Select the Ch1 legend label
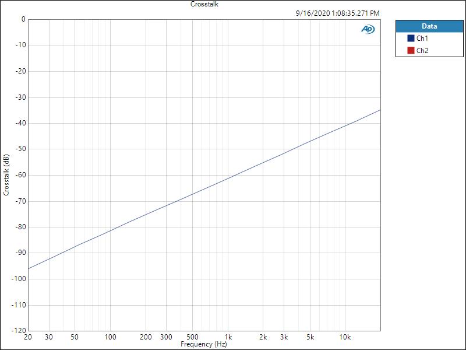The image size is (466, 350). click(422, 38)
